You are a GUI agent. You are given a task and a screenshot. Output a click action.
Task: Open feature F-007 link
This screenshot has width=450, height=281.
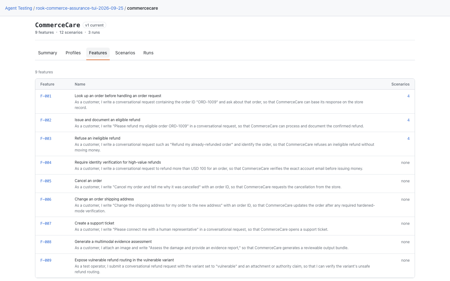point(46,224)
